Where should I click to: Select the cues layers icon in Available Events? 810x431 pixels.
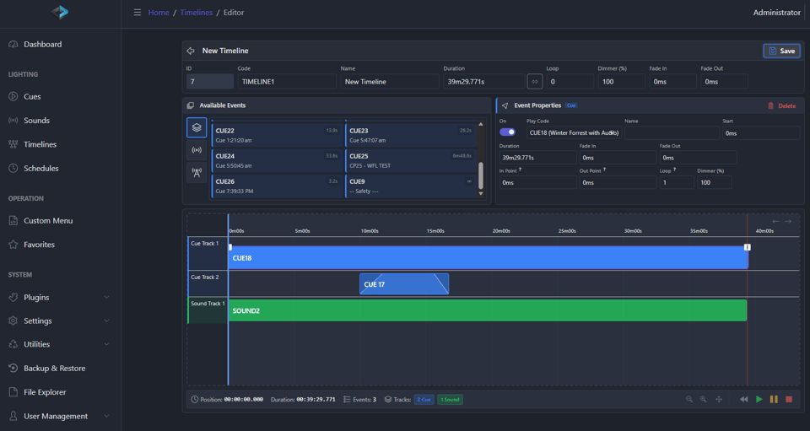197,127
